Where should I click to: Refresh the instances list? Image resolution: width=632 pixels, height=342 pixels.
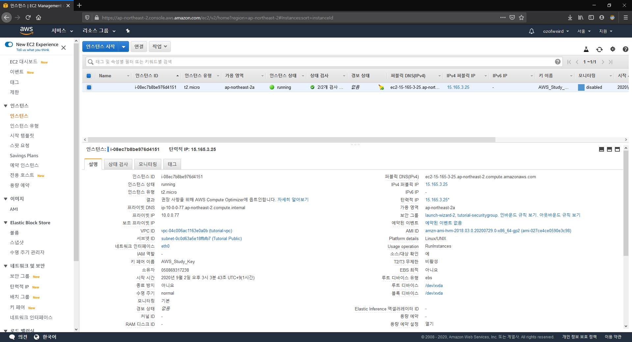[599, 49]
